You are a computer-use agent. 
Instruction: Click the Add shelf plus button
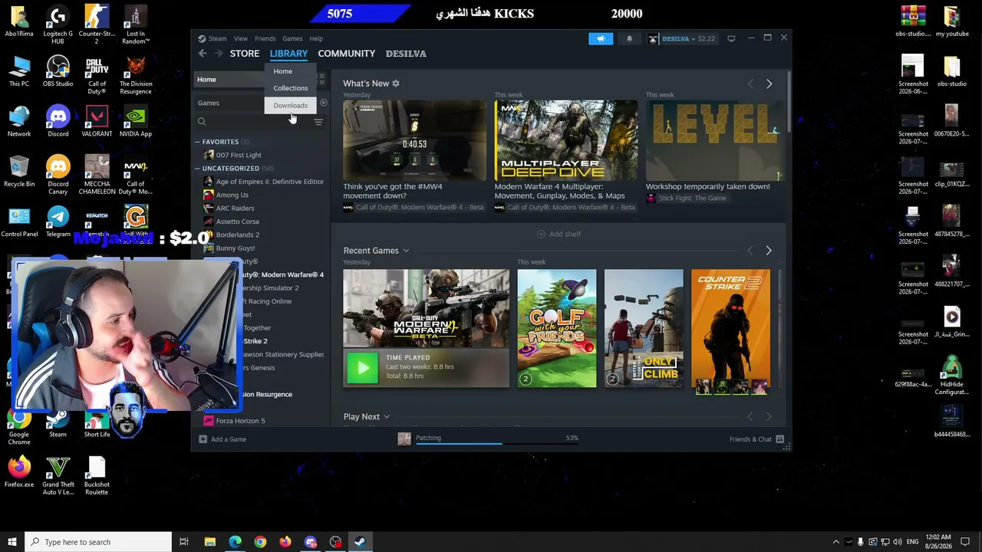(541, 234)
